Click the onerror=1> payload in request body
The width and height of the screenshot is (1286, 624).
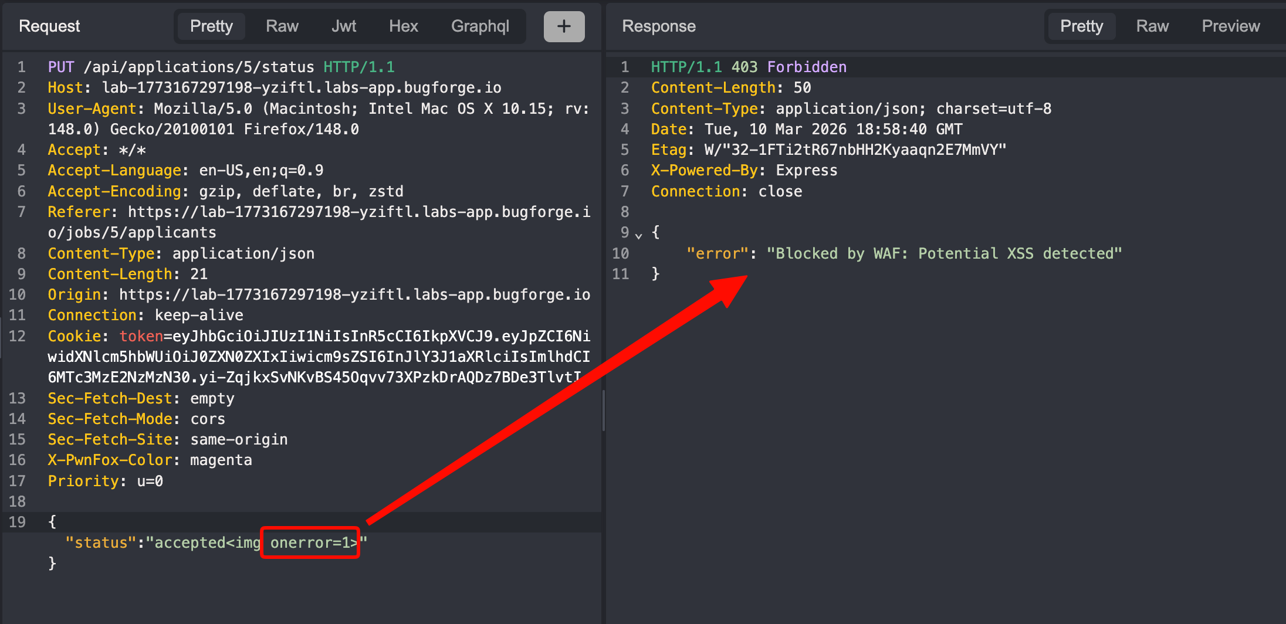[312, 542]
